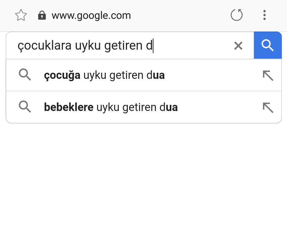This screenshot has height=240, width=287.
Task: Focus the www.google.com address bar
Action: click(x=91, y=16)
